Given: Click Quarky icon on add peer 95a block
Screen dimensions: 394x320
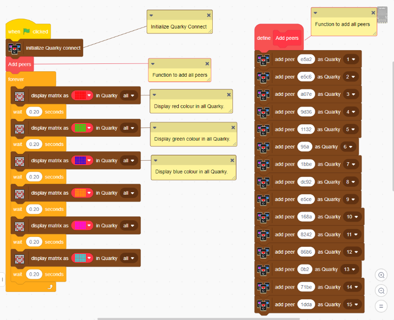Looking at the screenshot, I should [x=263, y=147].
